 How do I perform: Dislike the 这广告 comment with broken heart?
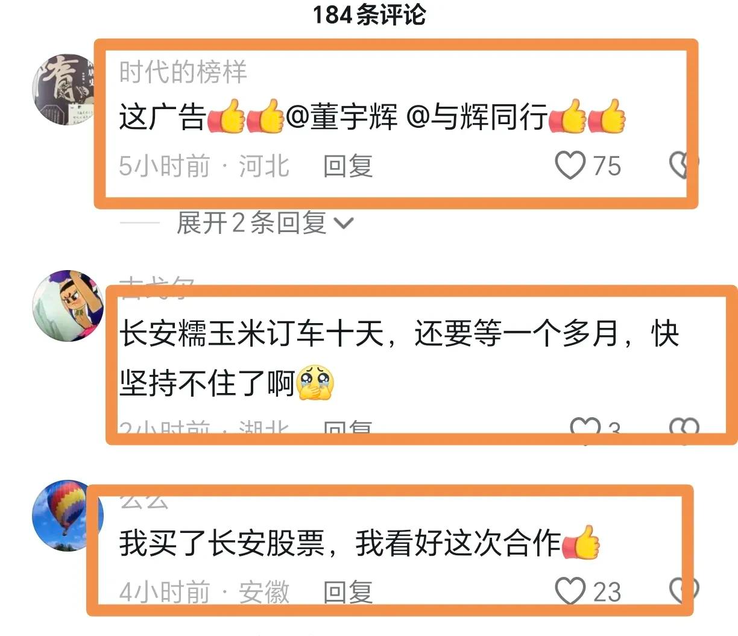pos(684,165)
